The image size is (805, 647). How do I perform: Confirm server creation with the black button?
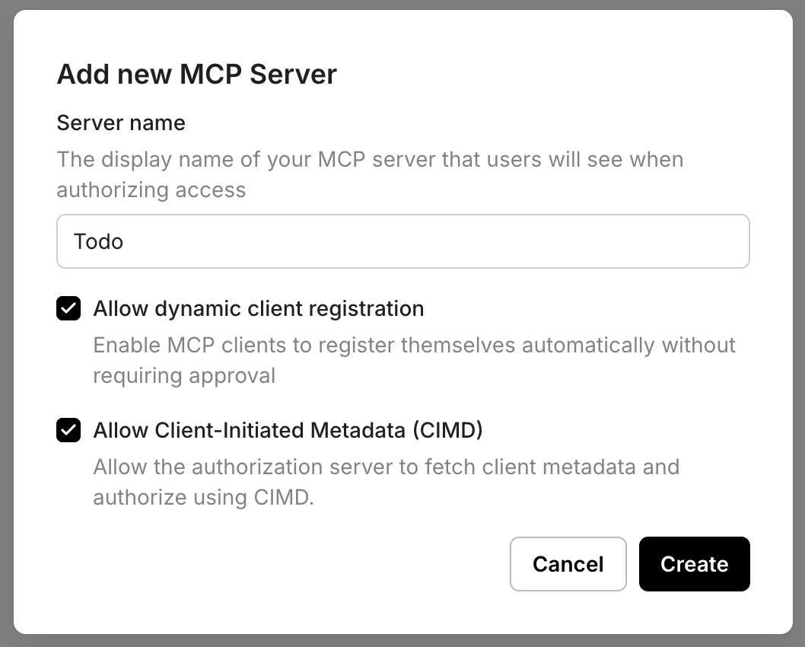click(x=694, y=564)
